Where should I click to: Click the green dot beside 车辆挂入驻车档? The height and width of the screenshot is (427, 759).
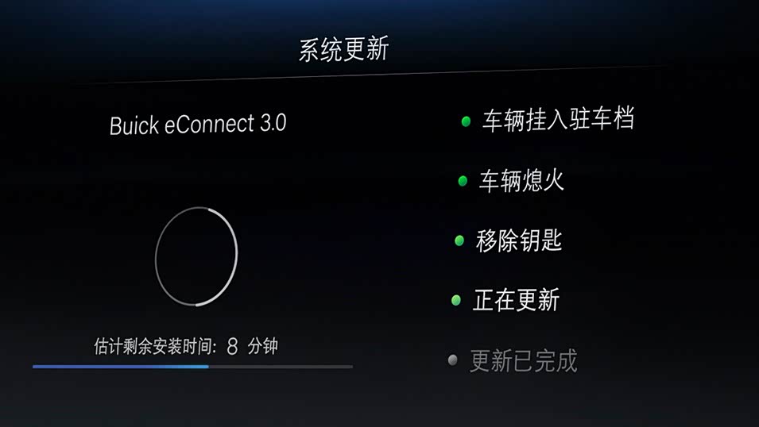(466, 121)
